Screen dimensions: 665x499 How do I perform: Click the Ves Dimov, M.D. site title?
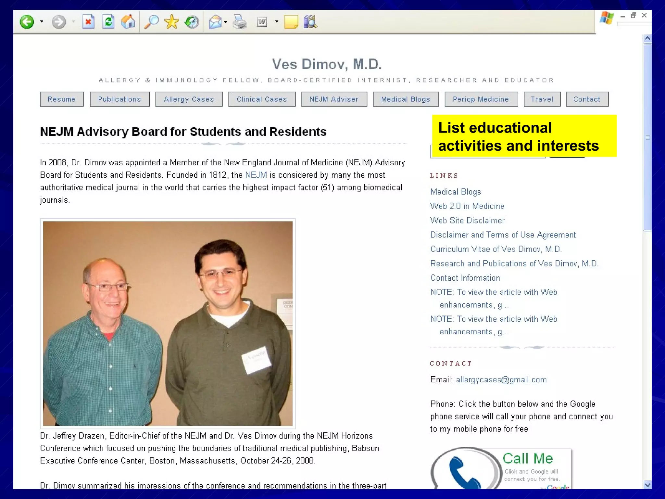point(327,64)
